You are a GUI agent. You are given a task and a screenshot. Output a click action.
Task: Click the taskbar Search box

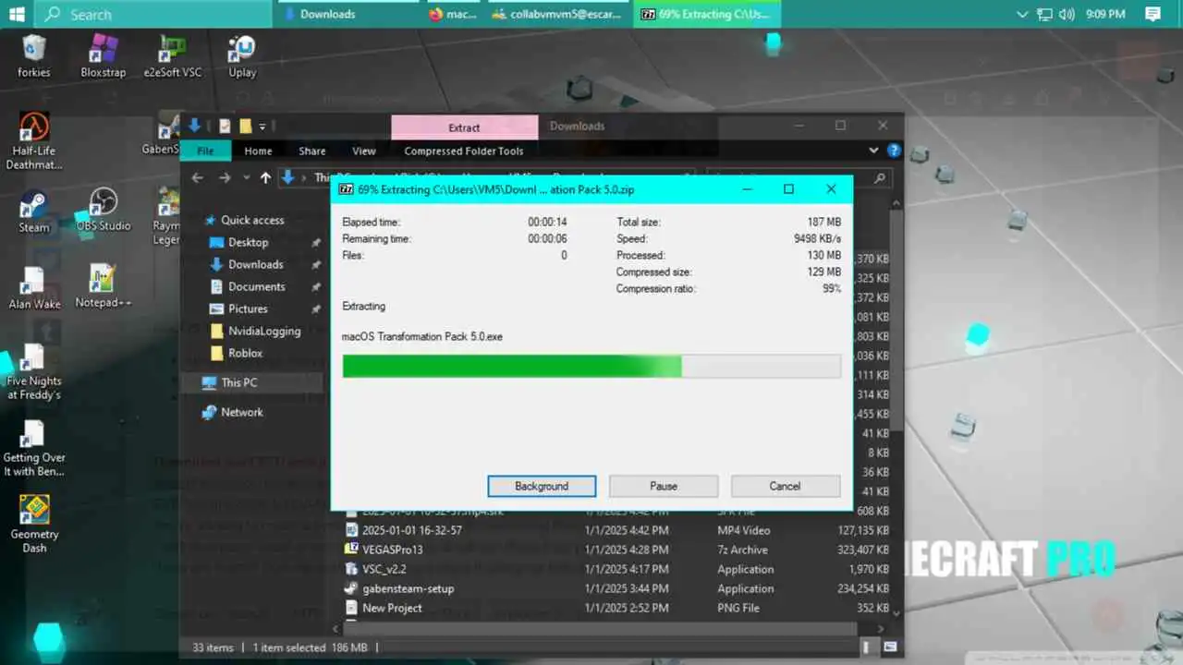click(x=152, y=14)
